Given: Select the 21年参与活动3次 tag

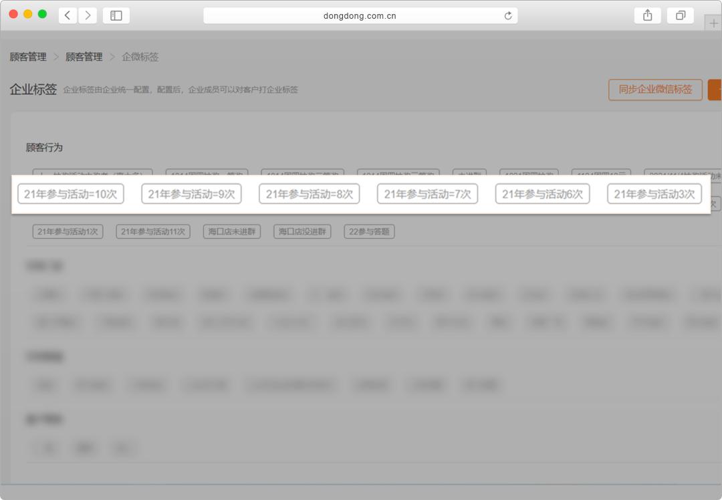Looking at the screenshot, I should (x=654, y=194).
